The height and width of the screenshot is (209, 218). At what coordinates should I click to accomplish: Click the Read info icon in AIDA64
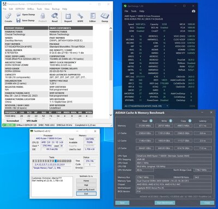click(151, 121)
